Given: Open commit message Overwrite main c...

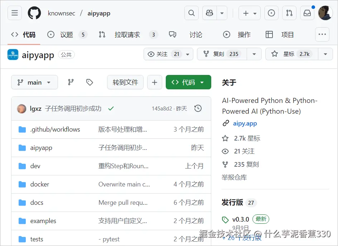Looking at the screenshot, I should [124, 184].
